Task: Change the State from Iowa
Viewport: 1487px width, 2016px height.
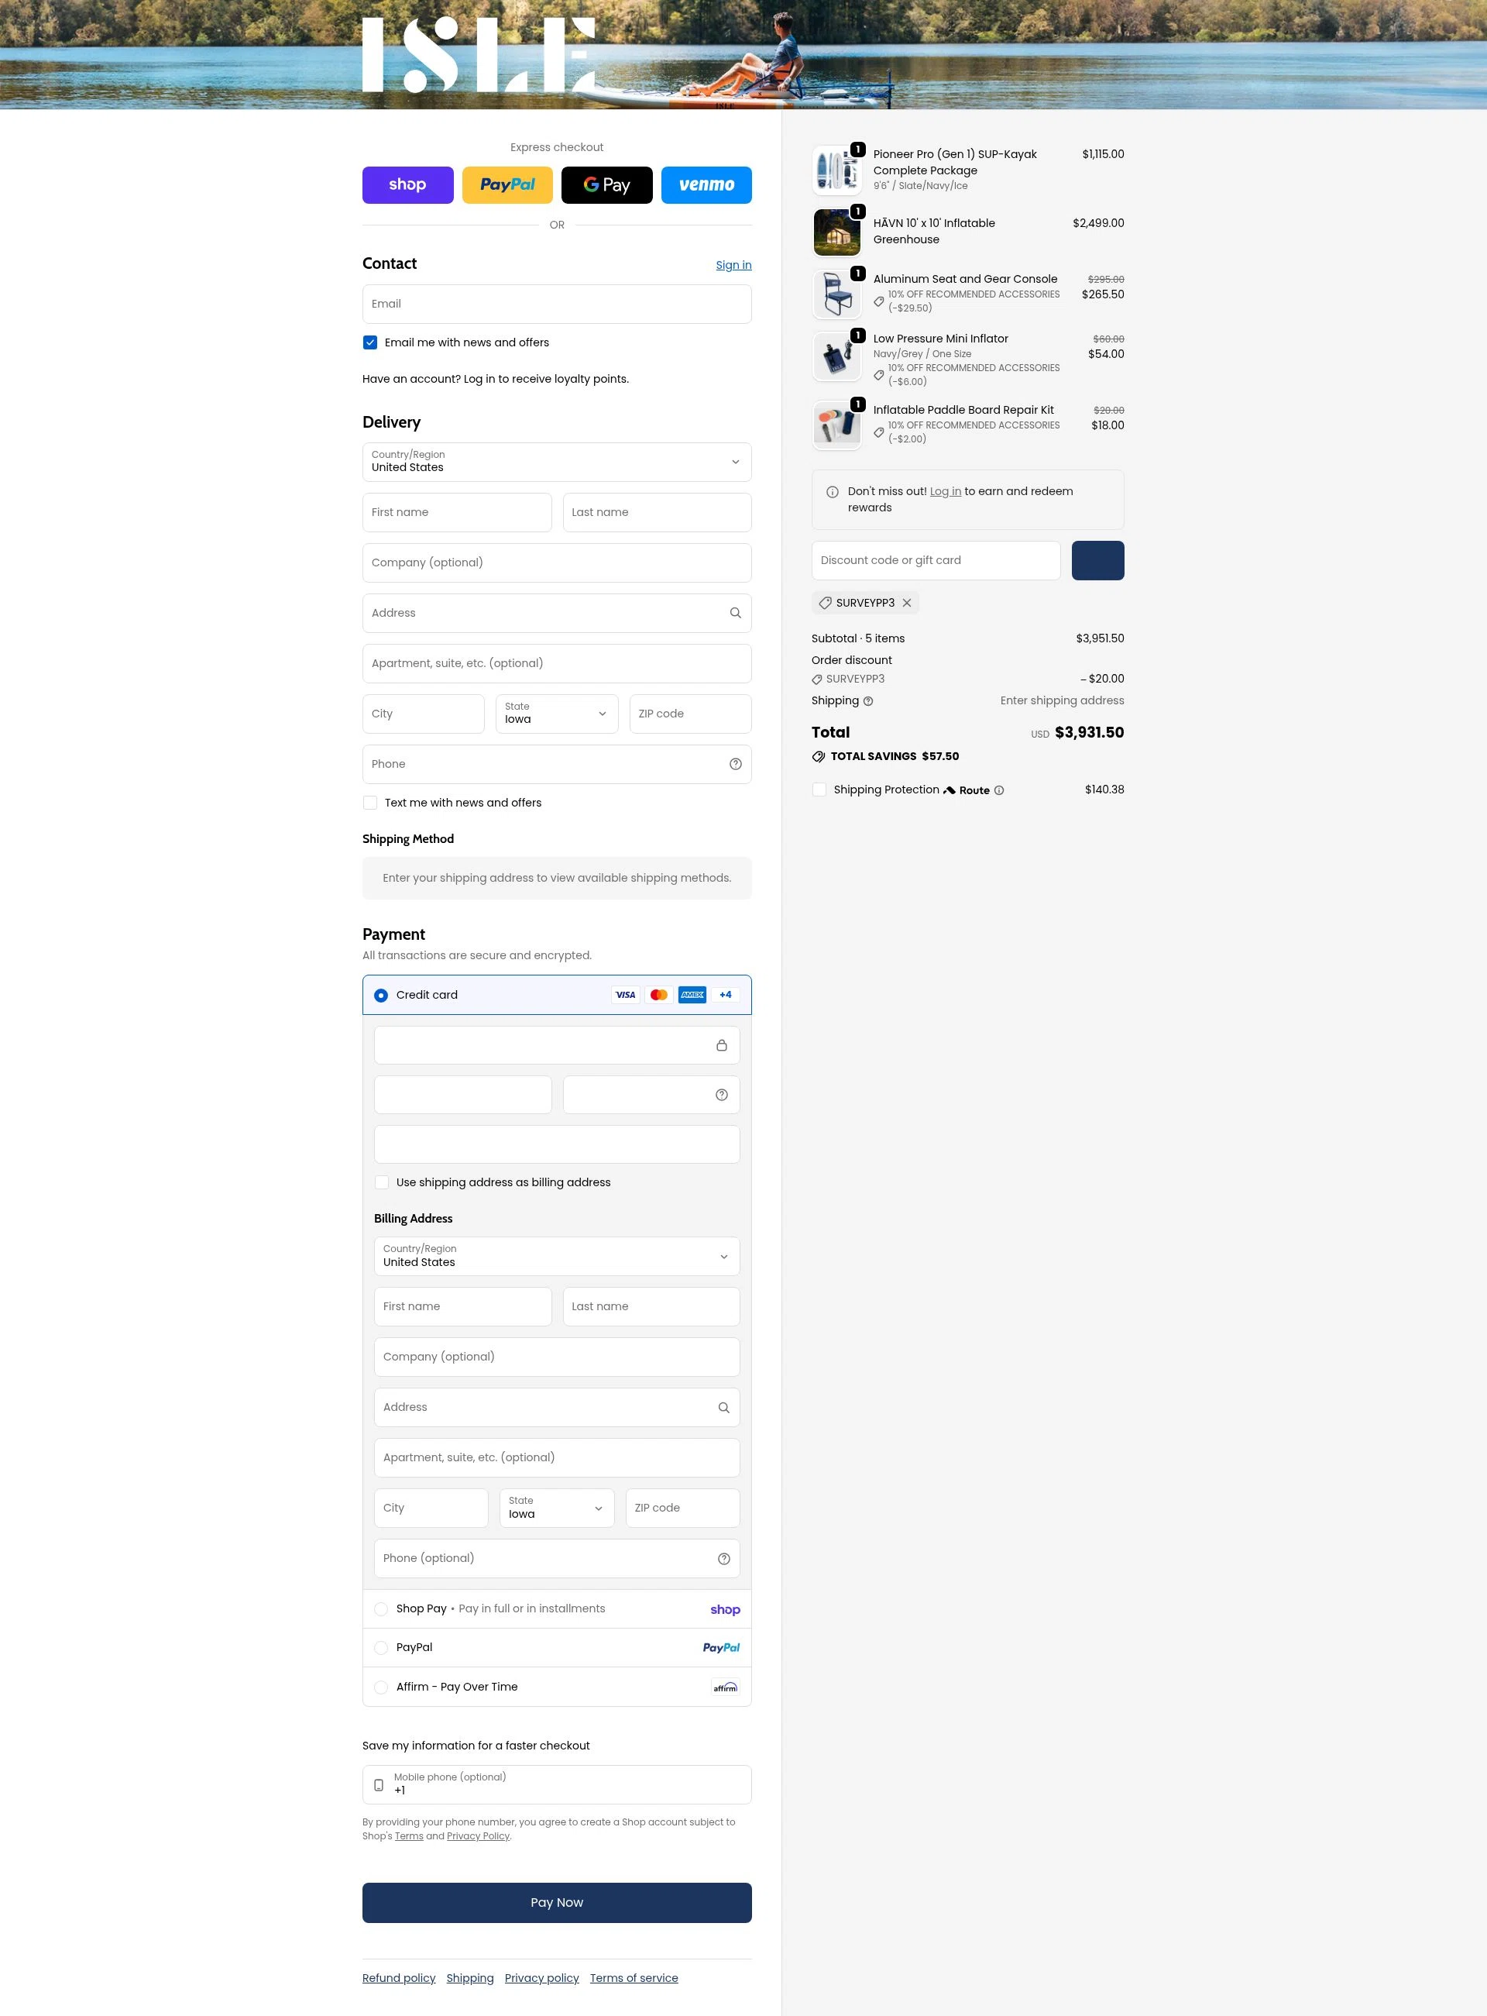Action: click(x=555, y=714)
